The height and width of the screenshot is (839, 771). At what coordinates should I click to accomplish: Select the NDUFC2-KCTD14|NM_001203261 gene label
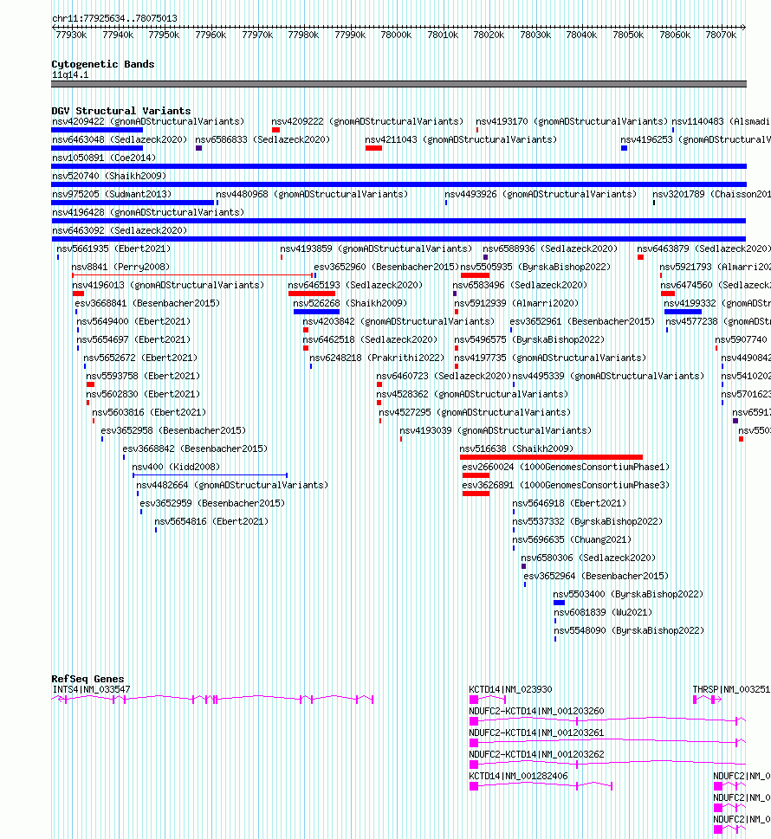pos(536,733)
